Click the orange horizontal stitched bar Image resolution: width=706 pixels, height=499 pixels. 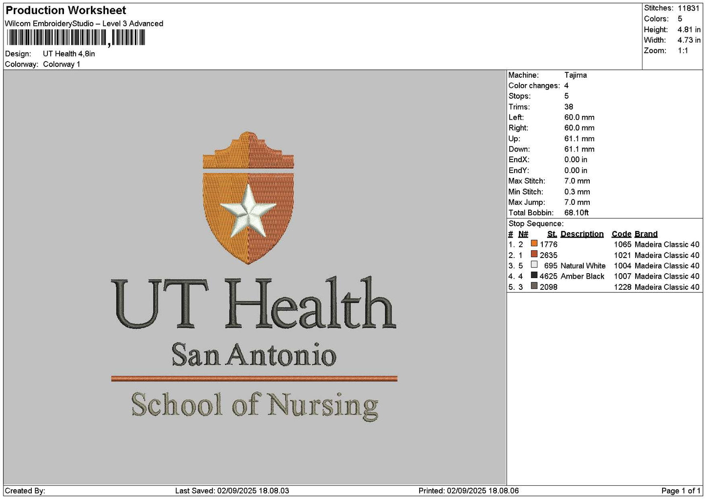click(x=254, y=378)
